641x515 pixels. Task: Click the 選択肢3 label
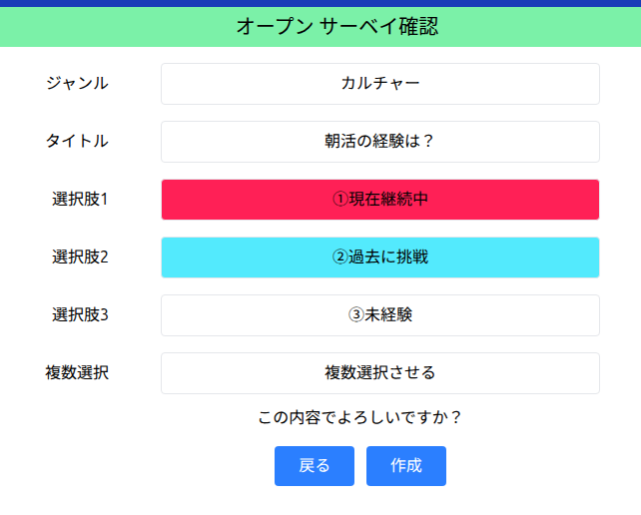point(80,315)
